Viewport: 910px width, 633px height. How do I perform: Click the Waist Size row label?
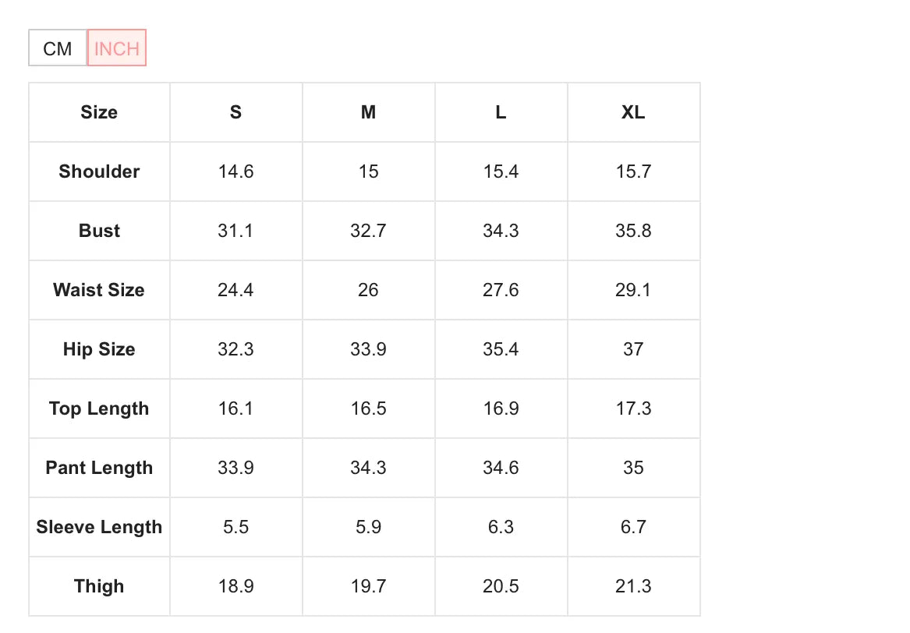[99, 290]
